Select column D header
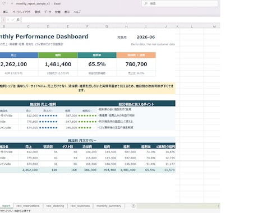258x213 pixels. tap(48, 26)
